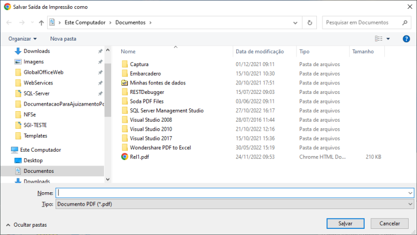Select RESTDebugger folder icon
Screen dimensions: 417x235
(125, 92)
